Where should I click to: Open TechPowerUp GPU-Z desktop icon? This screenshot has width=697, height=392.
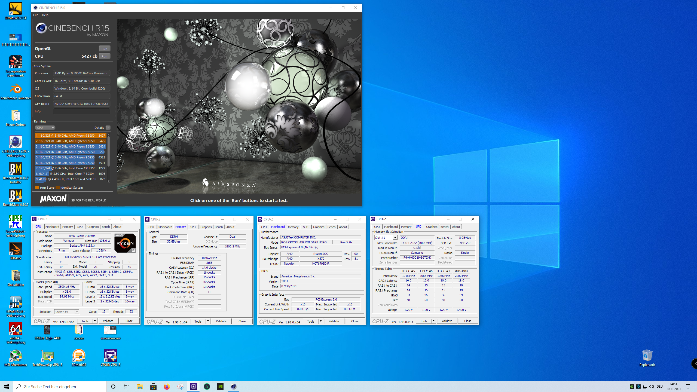47,358
